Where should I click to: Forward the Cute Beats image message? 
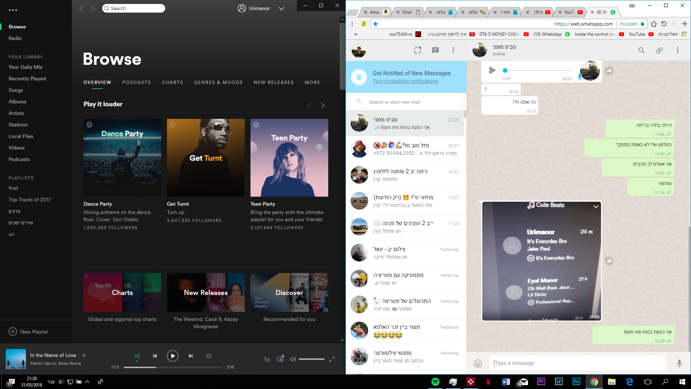pyautogui.click(x=609, y=261)
